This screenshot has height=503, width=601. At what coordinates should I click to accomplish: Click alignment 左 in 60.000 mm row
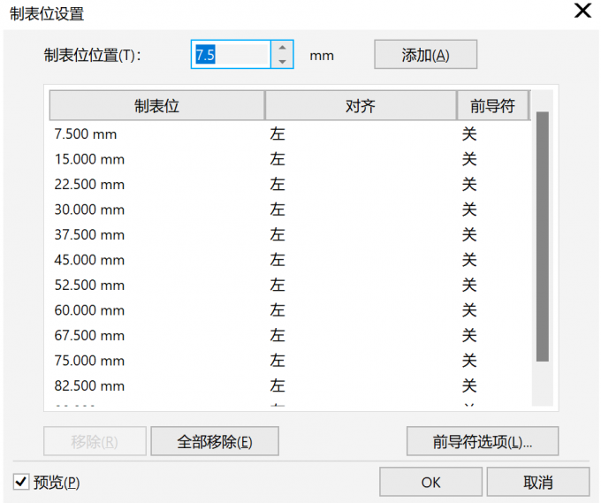278,310
